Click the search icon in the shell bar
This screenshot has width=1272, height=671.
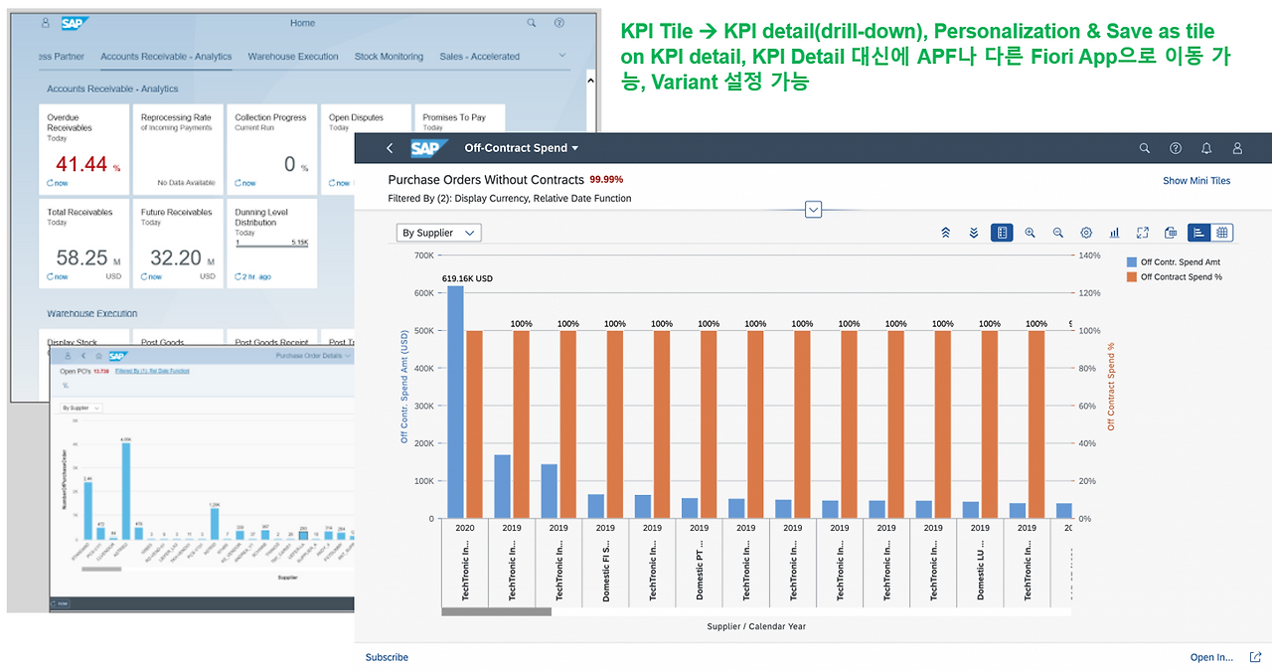tap(1144, 147)
